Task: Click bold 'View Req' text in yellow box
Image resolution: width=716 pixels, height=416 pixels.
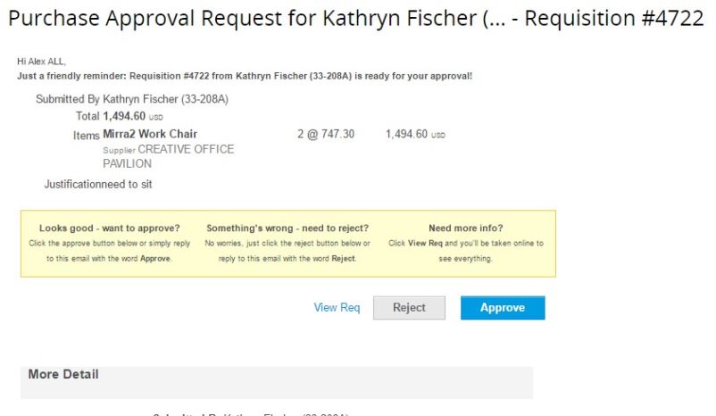Action: tap(423, 244)
